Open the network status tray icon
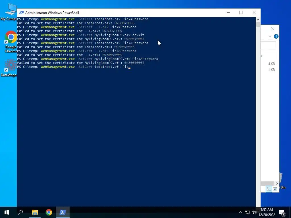Image resolution: width=291 pixels, height=218 pixels. (248, 212)
